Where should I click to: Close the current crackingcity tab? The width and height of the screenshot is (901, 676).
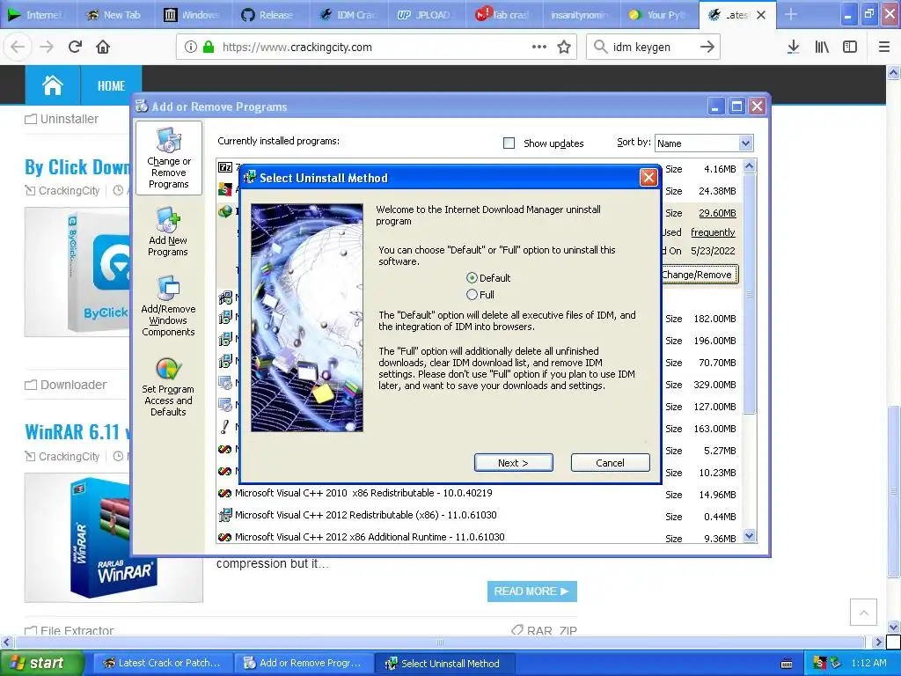[x=761, y=15]
